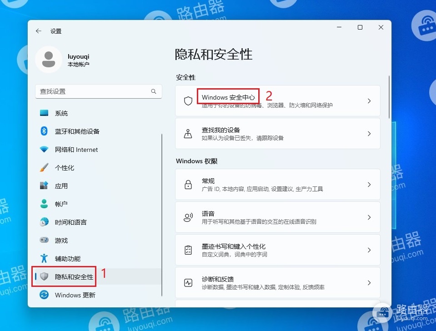Open the 应用 settings label
This screenshot has width=436, height=331.
tap(61, 186)
